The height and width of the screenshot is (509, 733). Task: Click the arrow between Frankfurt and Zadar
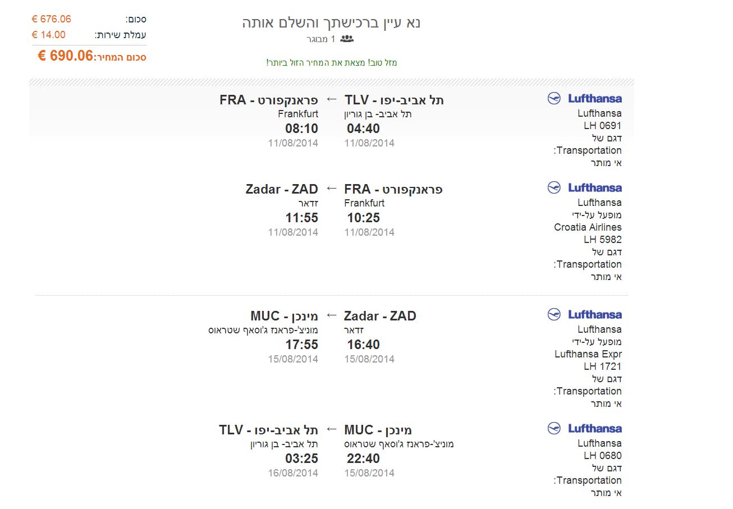332,189
